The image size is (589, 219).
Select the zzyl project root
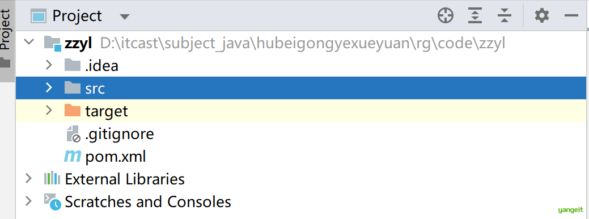tap(78, 43)
